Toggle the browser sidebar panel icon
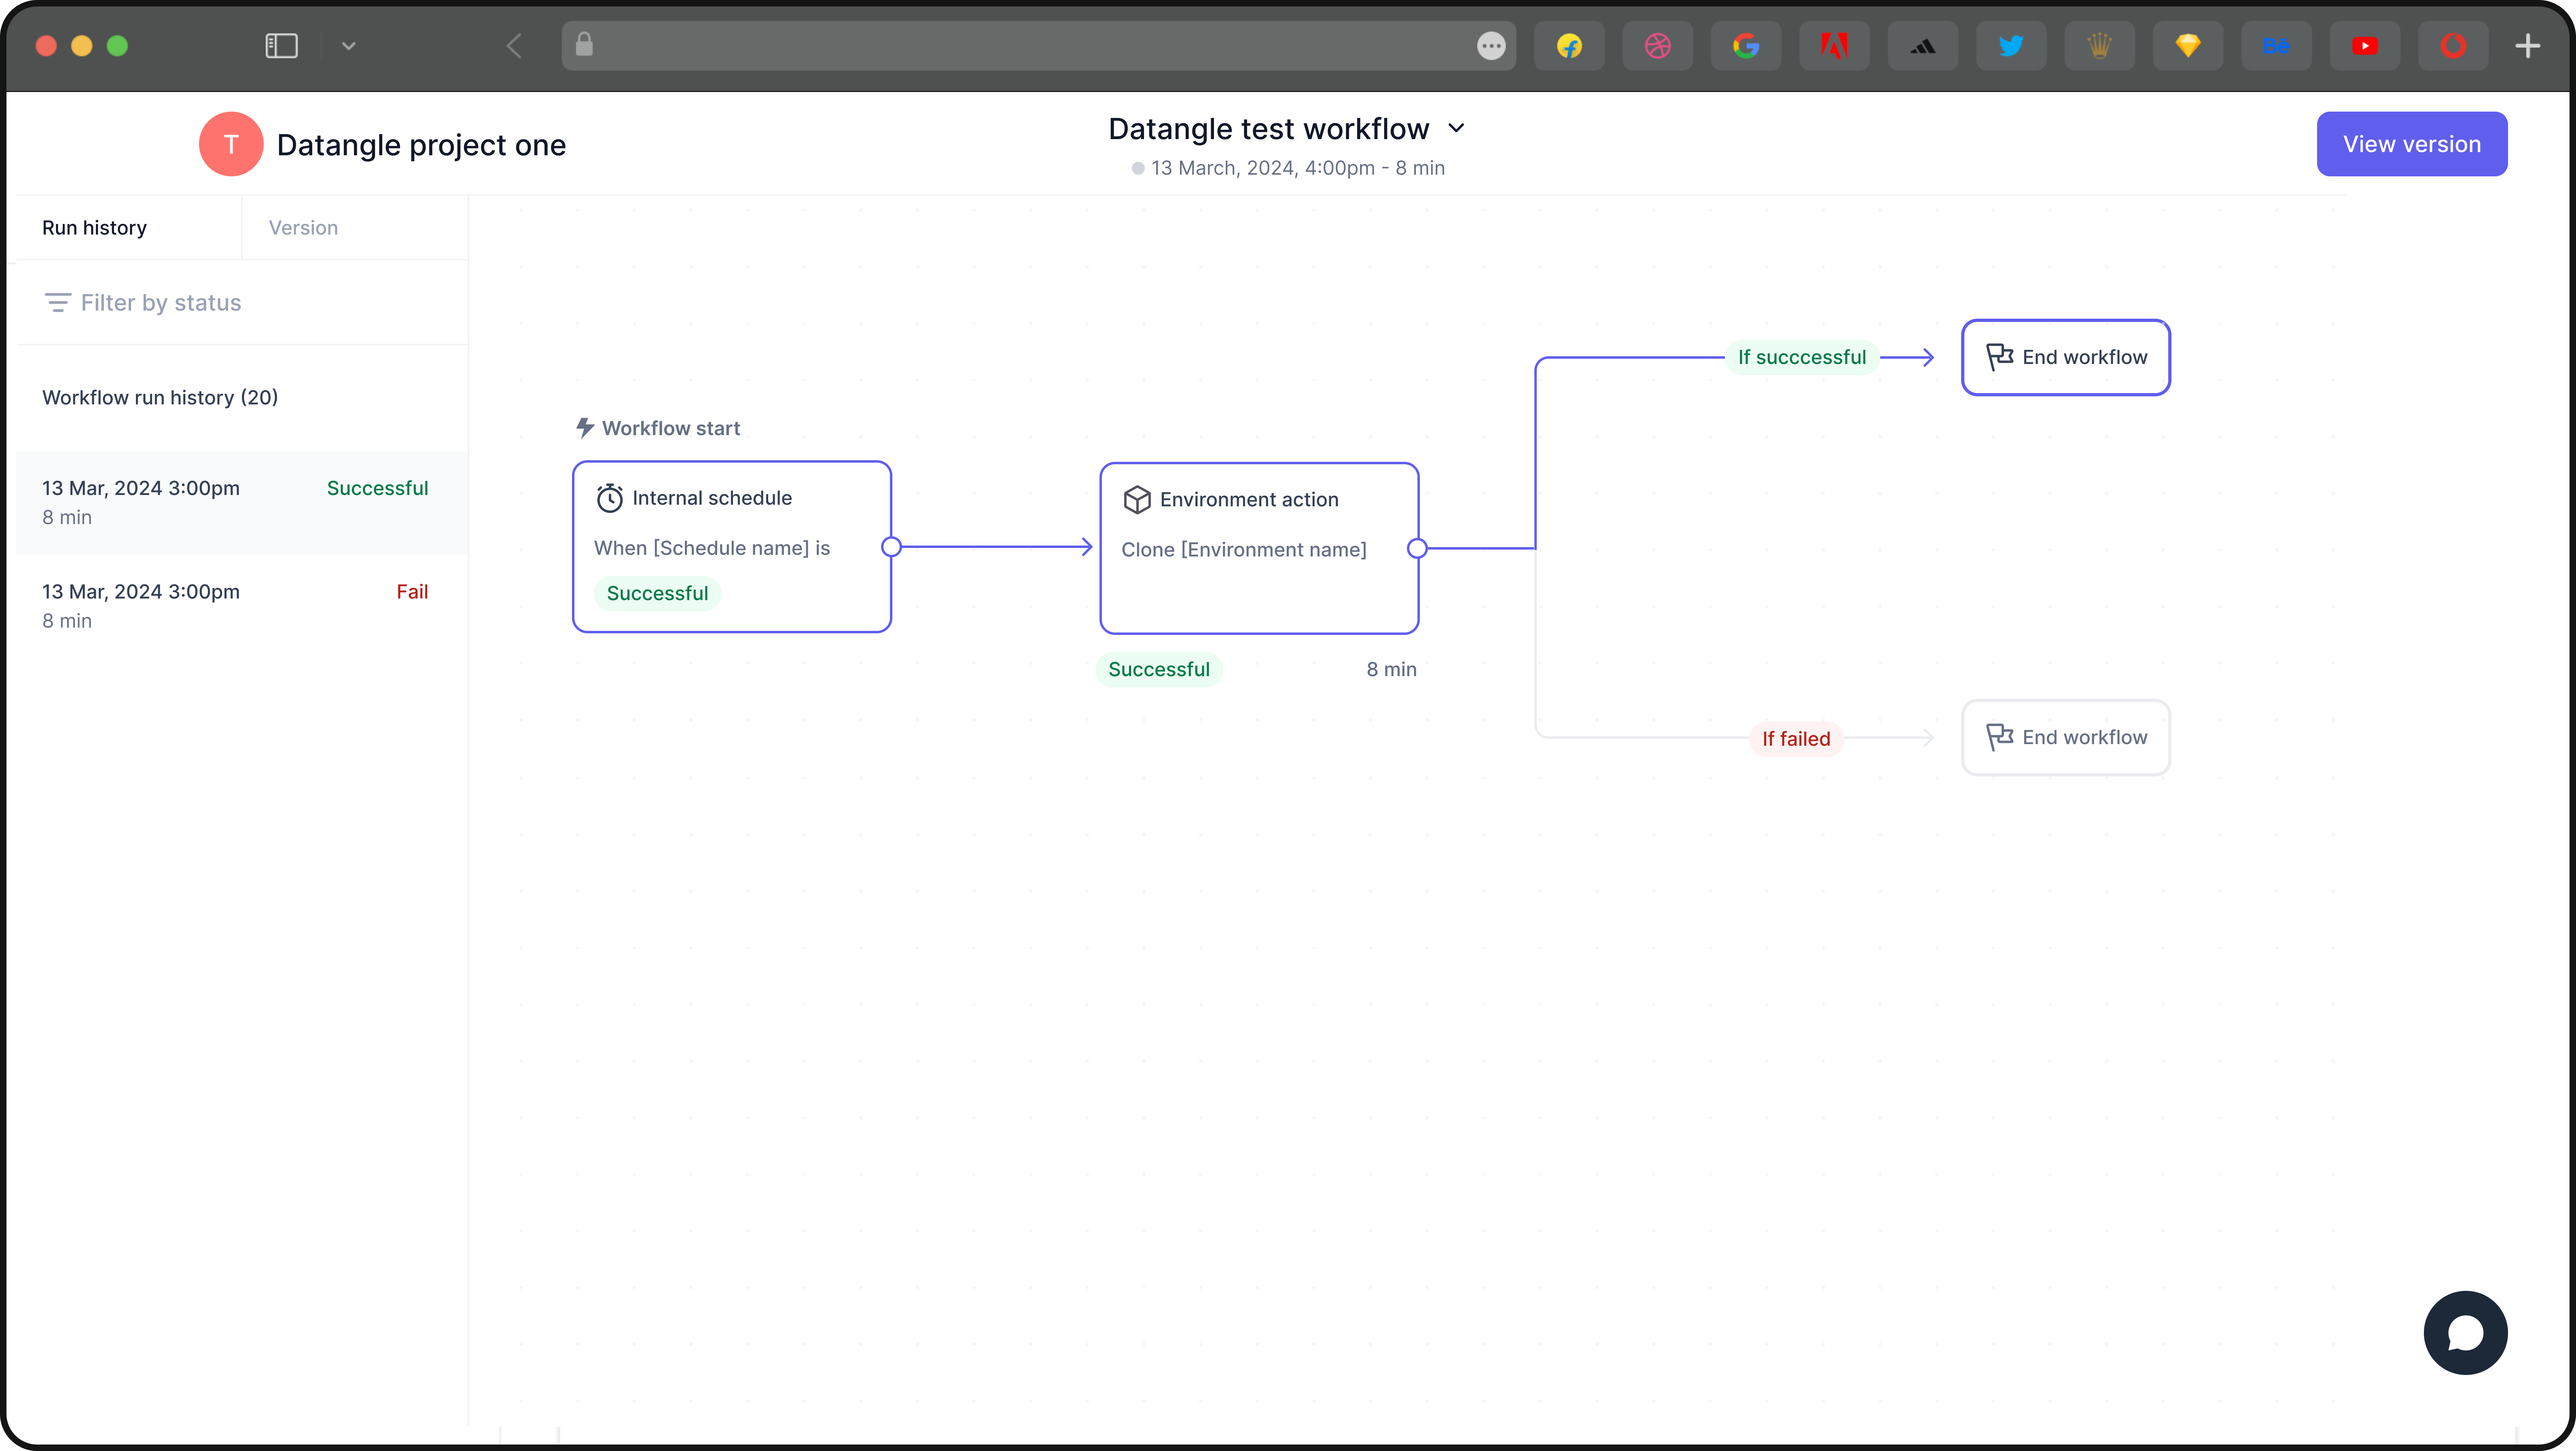The width and height of the screenshot is (2576, 1451). [281, 45]
